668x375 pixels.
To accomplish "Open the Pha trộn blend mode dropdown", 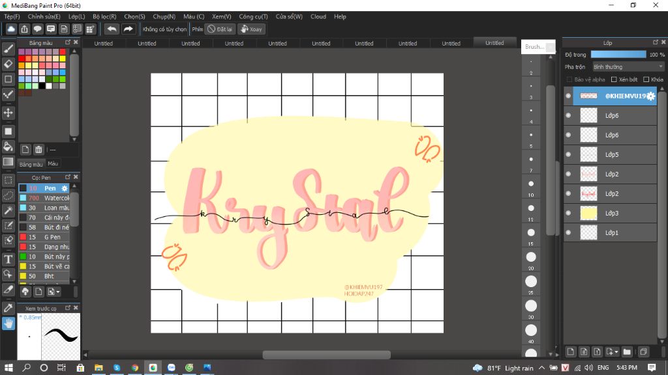I will point(628,67).
